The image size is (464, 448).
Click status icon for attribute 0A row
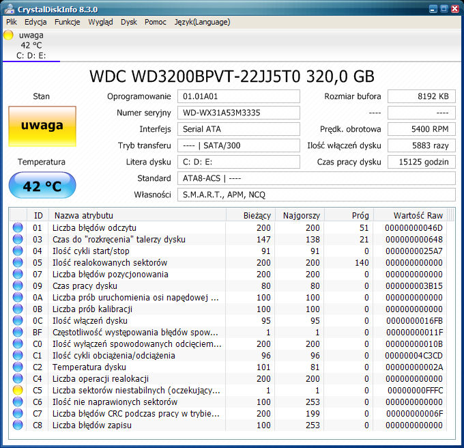coord(18,297)
